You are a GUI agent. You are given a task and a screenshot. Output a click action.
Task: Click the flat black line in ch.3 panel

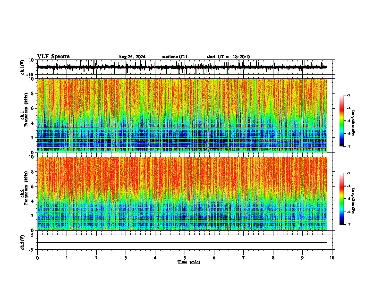click(x=182, y=242)
